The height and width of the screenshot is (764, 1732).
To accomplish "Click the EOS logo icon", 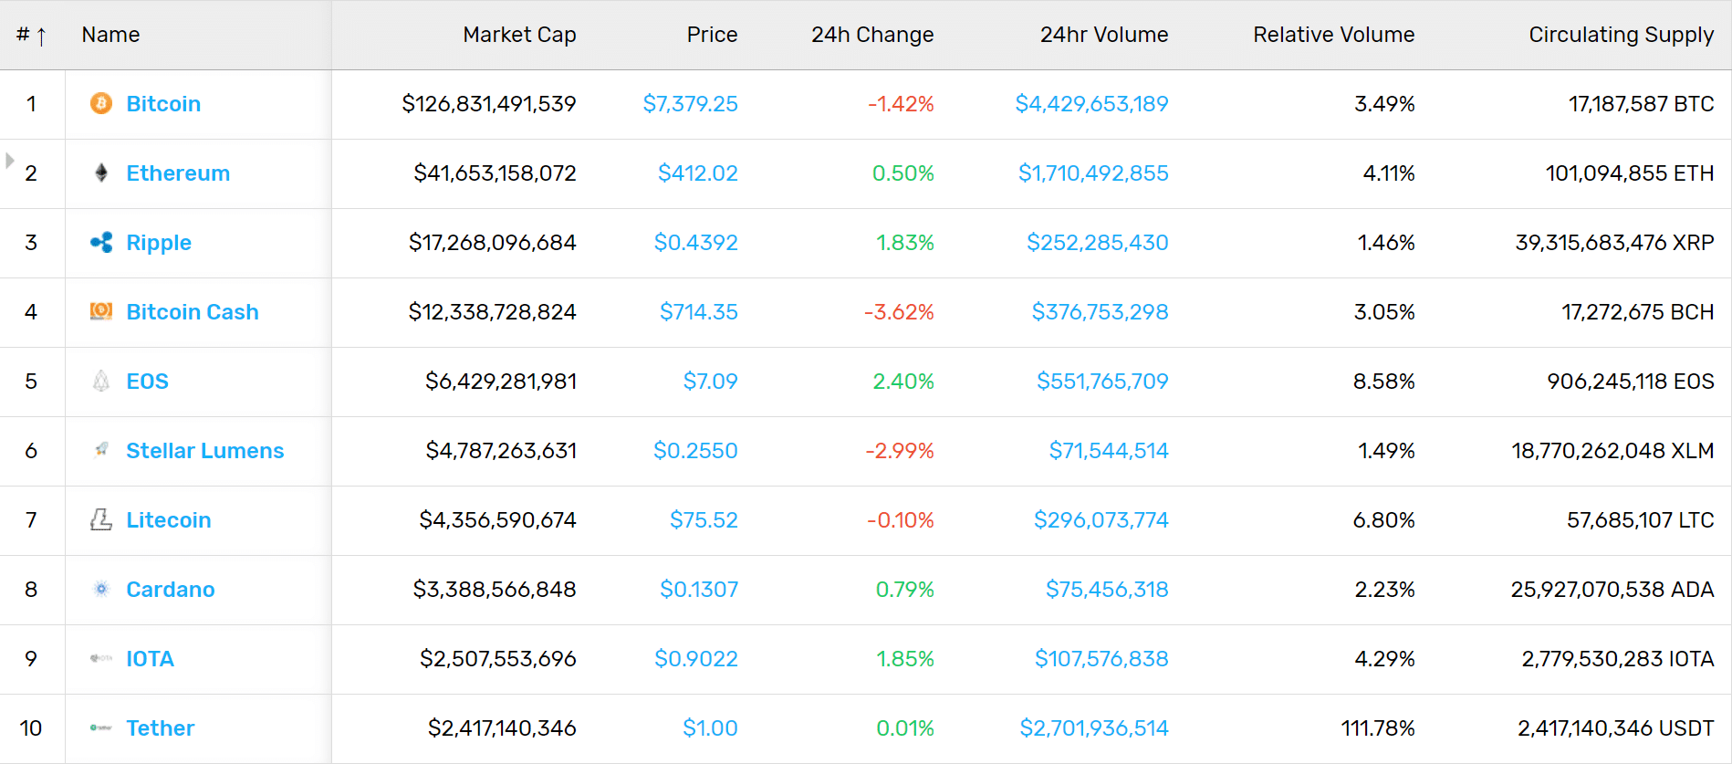I will 101,381.
